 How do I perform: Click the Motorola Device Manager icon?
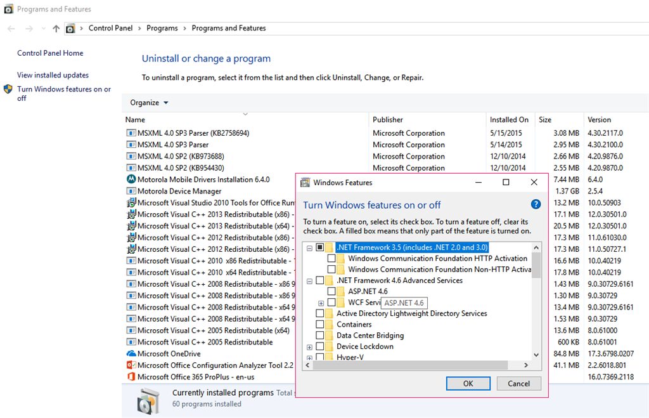[131, 191]
